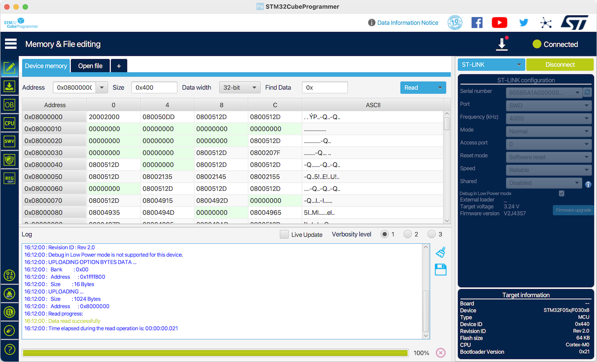Open the Reset mode dropdown

[x=548, y=157]
